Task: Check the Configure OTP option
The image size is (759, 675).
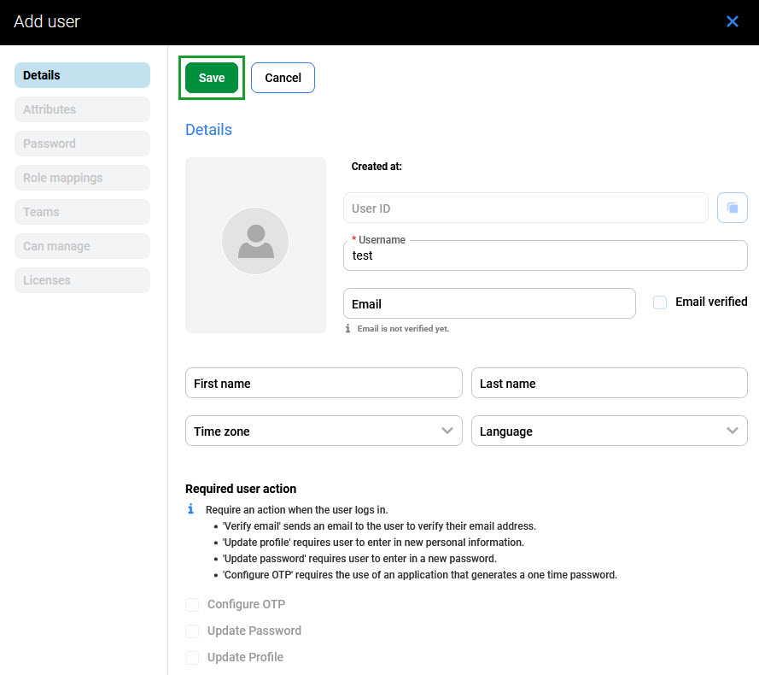Action: coord(192,605)
